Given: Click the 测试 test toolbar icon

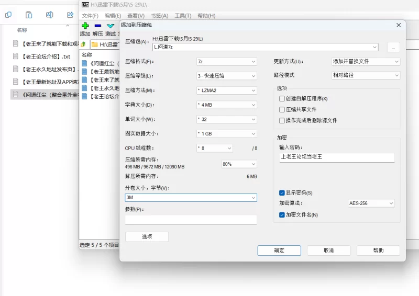Looking at the screenshot, I should [111, 26].
